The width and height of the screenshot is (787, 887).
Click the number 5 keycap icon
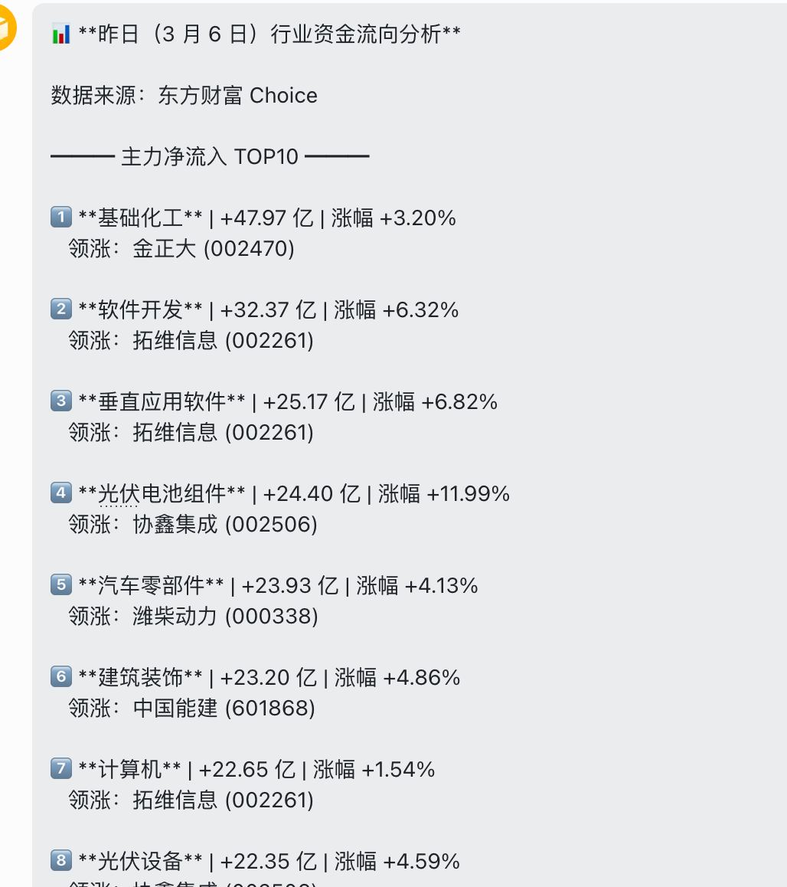click(x=61, y=585)
